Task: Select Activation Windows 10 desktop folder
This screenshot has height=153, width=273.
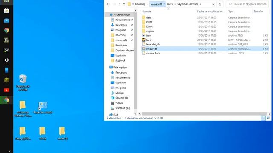Action: [23, 109]
